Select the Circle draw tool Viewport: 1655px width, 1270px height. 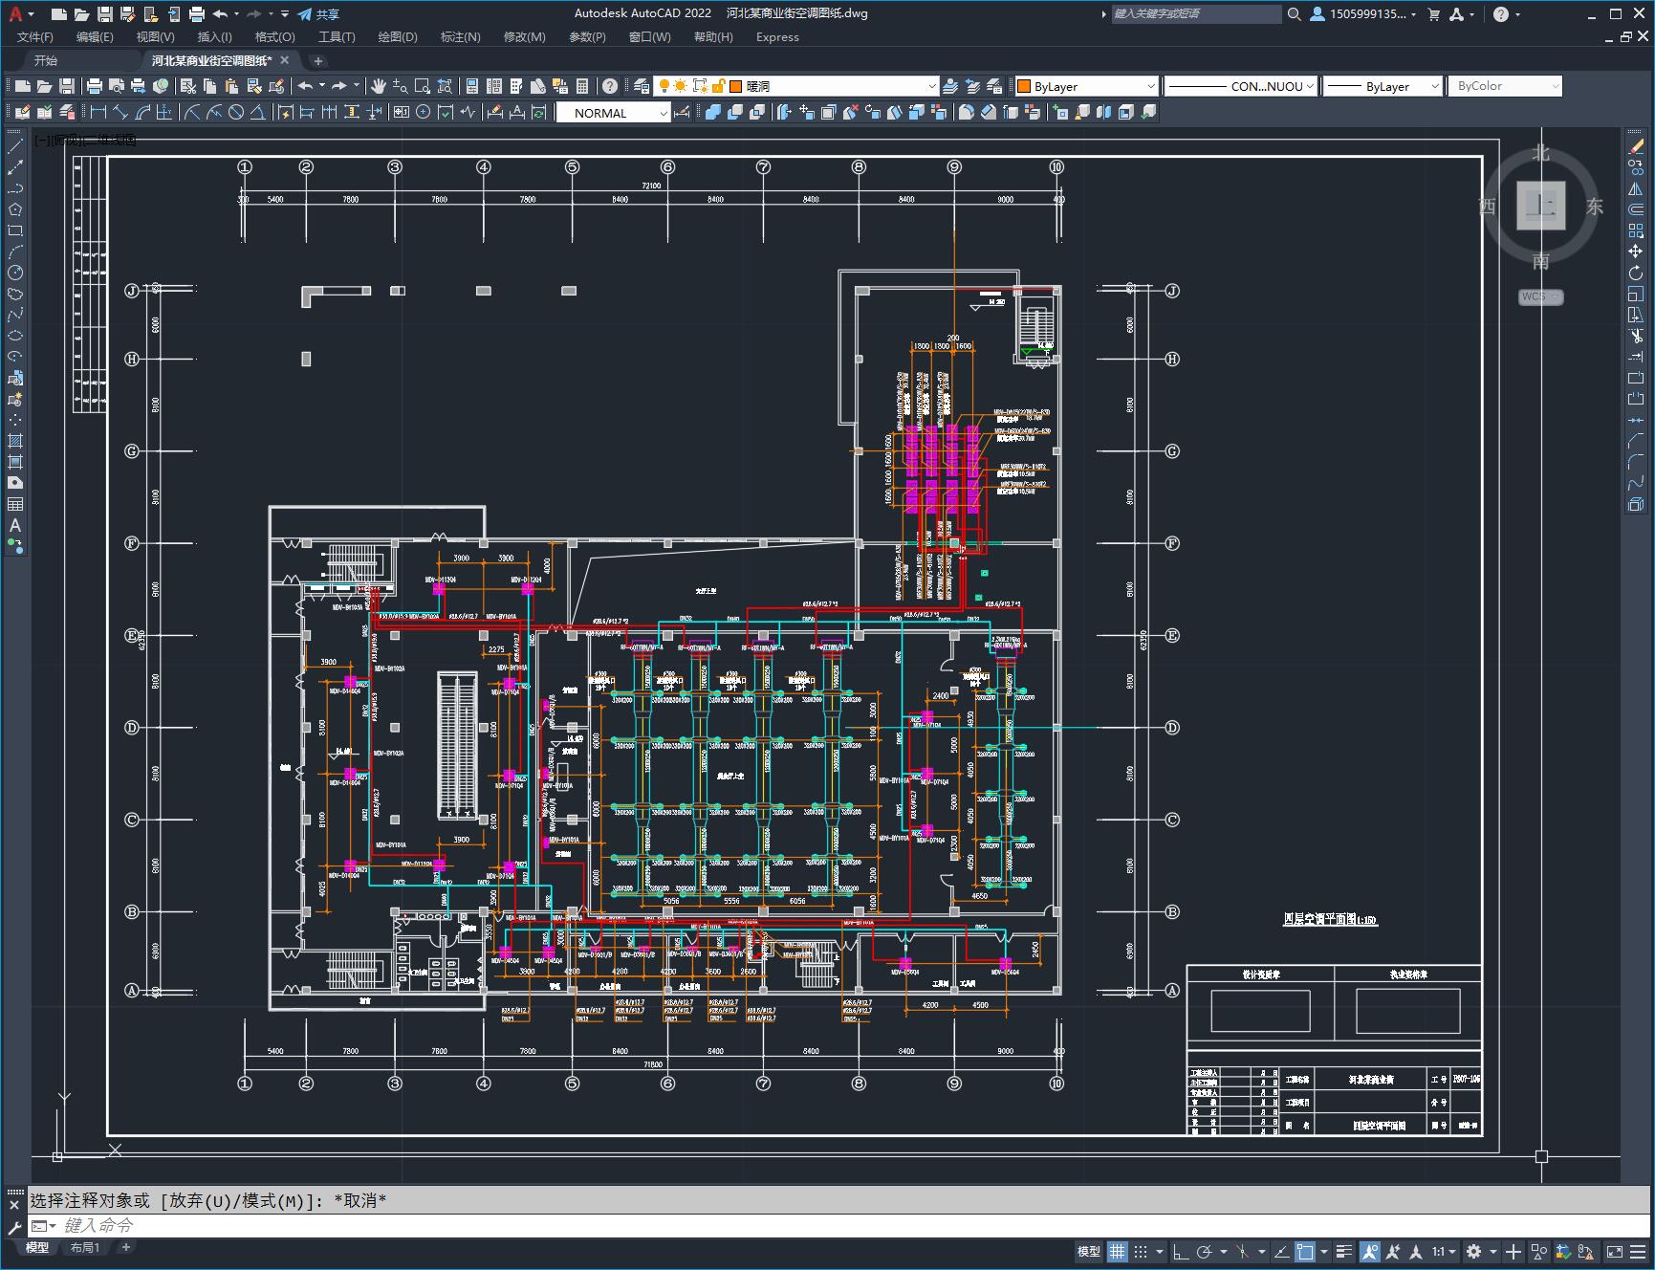[x=15, y=273]
